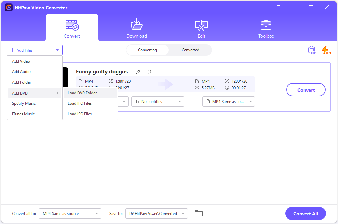This screenshot has width=338, height=224.
Task: Click the Funny guilty doggos title
Action: 102,72
